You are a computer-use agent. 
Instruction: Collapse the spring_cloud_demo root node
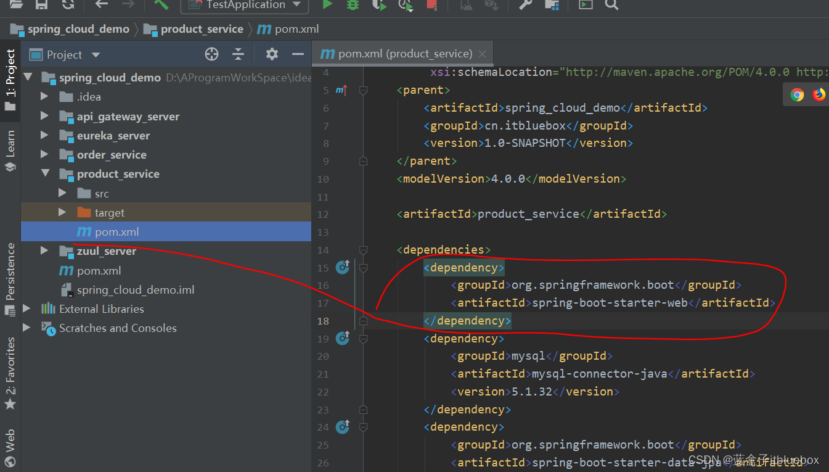click(x=27, y=77)
